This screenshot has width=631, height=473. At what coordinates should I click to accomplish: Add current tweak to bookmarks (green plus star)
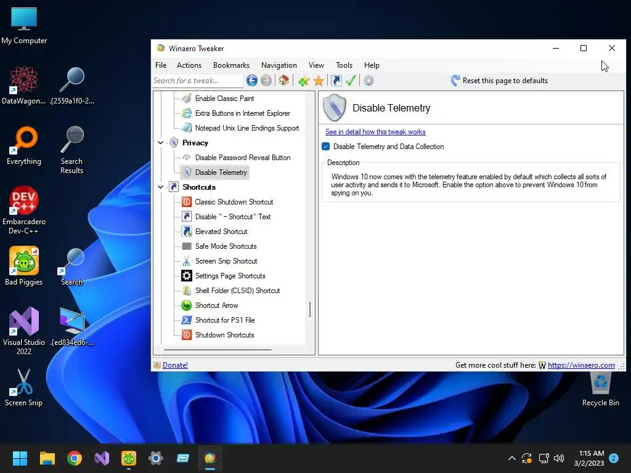(304, 81)
